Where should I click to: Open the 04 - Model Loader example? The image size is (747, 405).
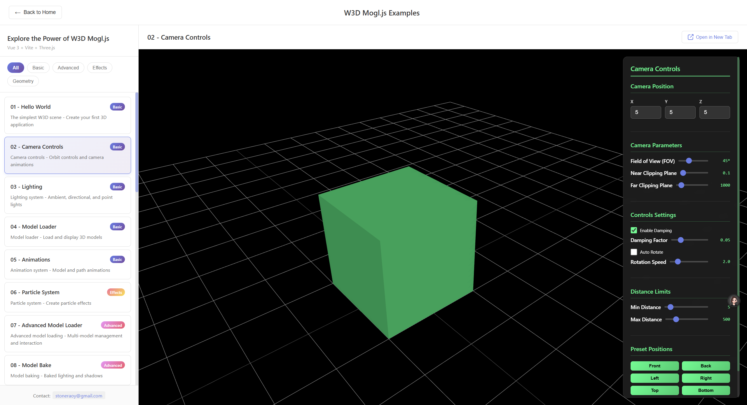[68, 232]
